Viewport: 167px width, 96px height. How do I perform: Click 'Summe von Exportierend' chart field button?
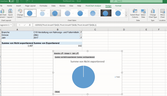tap(86, 57)
